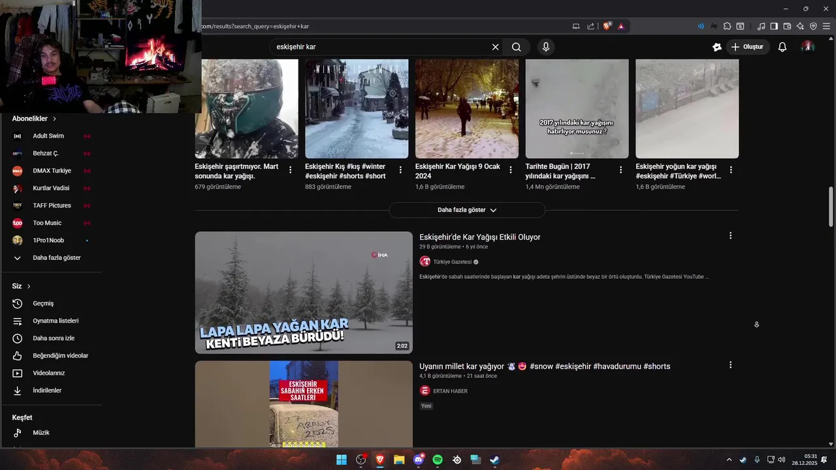Show hidden icons in the system tray

[x=729, y=460]
